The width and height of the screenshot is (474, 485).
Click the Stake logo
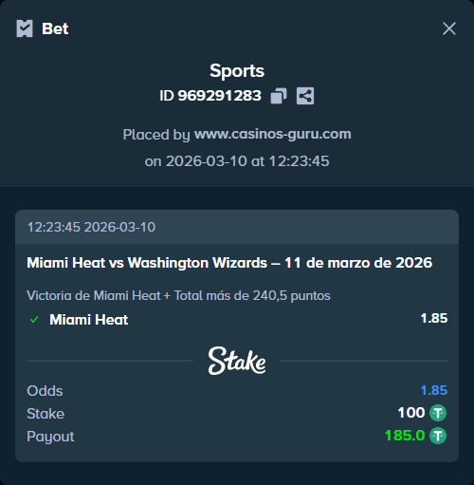point(237,361)
